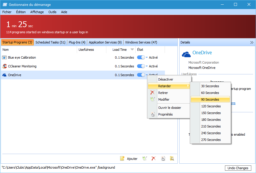Click the folder search icon in the bottom toolbar

click(x=172, y=159)
